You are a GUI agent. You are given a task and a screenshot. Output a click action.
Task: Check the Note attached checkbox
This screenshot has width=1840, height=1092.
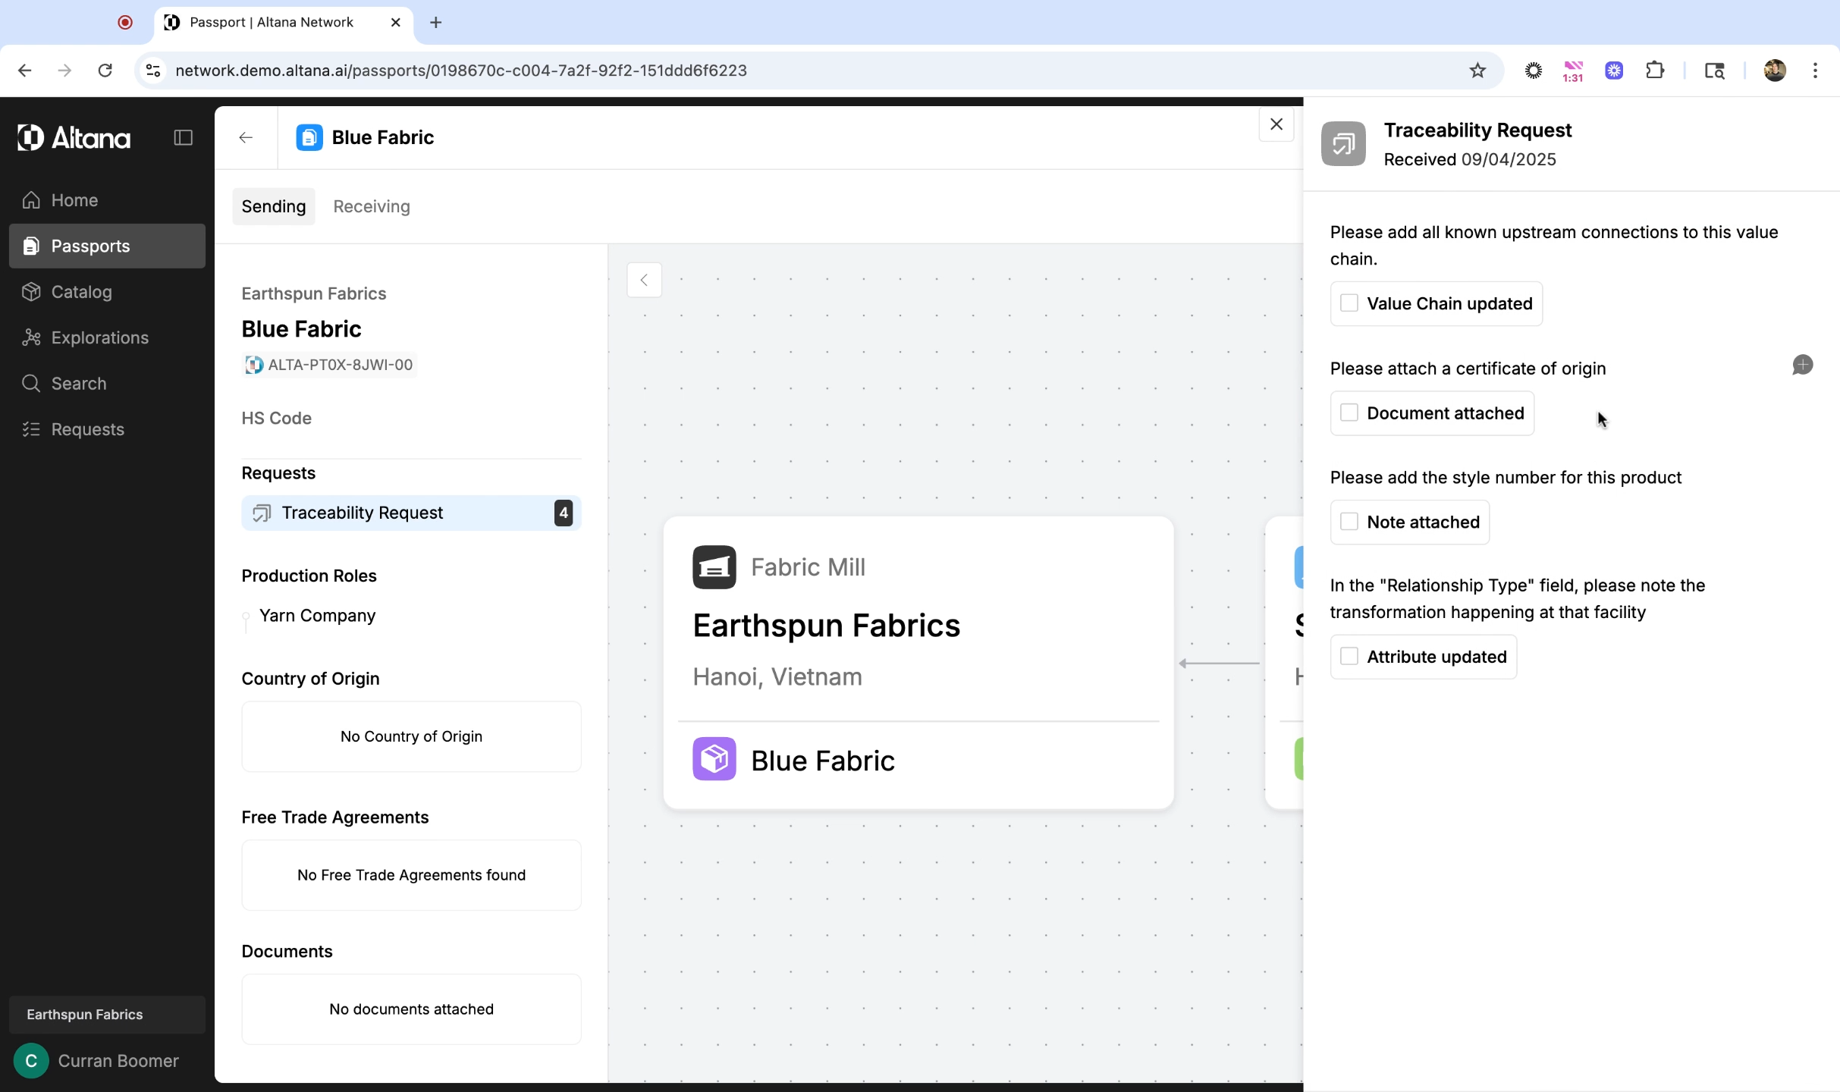point(1349,522)
